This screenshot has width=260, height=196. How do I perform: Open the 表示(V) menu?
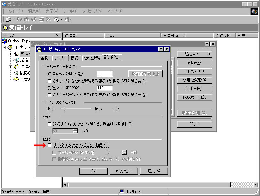(52, 11)
